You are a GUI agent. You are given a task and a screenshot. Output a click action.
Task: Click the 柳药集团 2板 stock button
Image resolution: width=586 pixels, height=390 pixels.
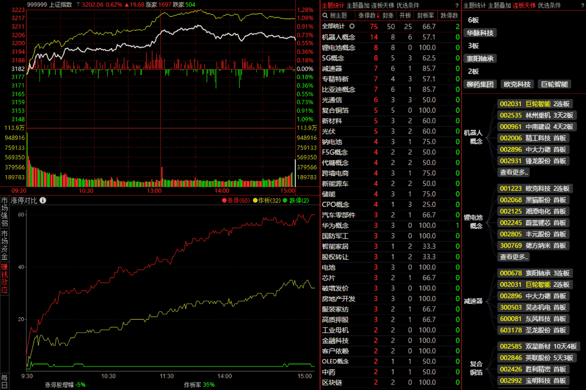pyautogui.click(x=481, y=84)
